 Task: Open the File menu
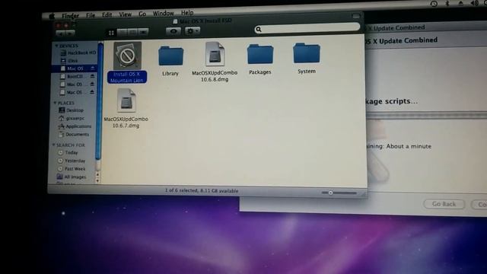pos(91,15)
